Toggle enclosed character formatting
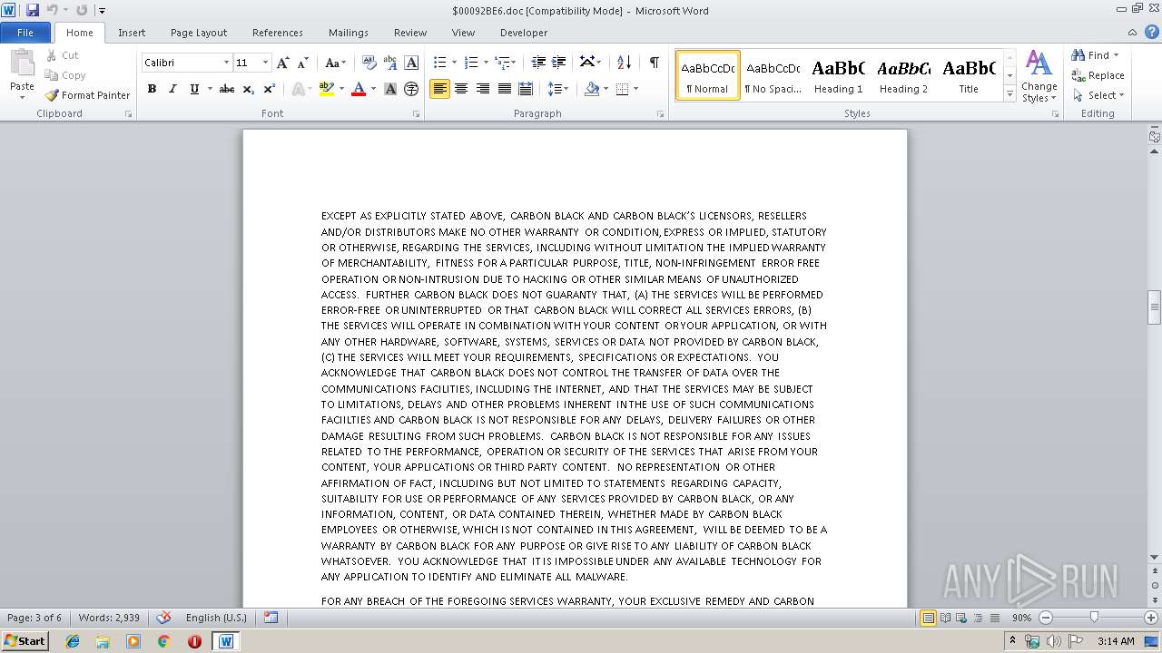1162x653 pixels. (411, 89)
